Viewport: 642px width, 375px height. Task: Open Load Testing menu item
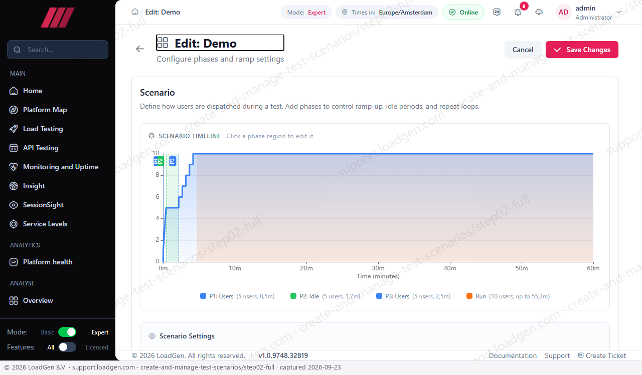click(x=58, y=129)
